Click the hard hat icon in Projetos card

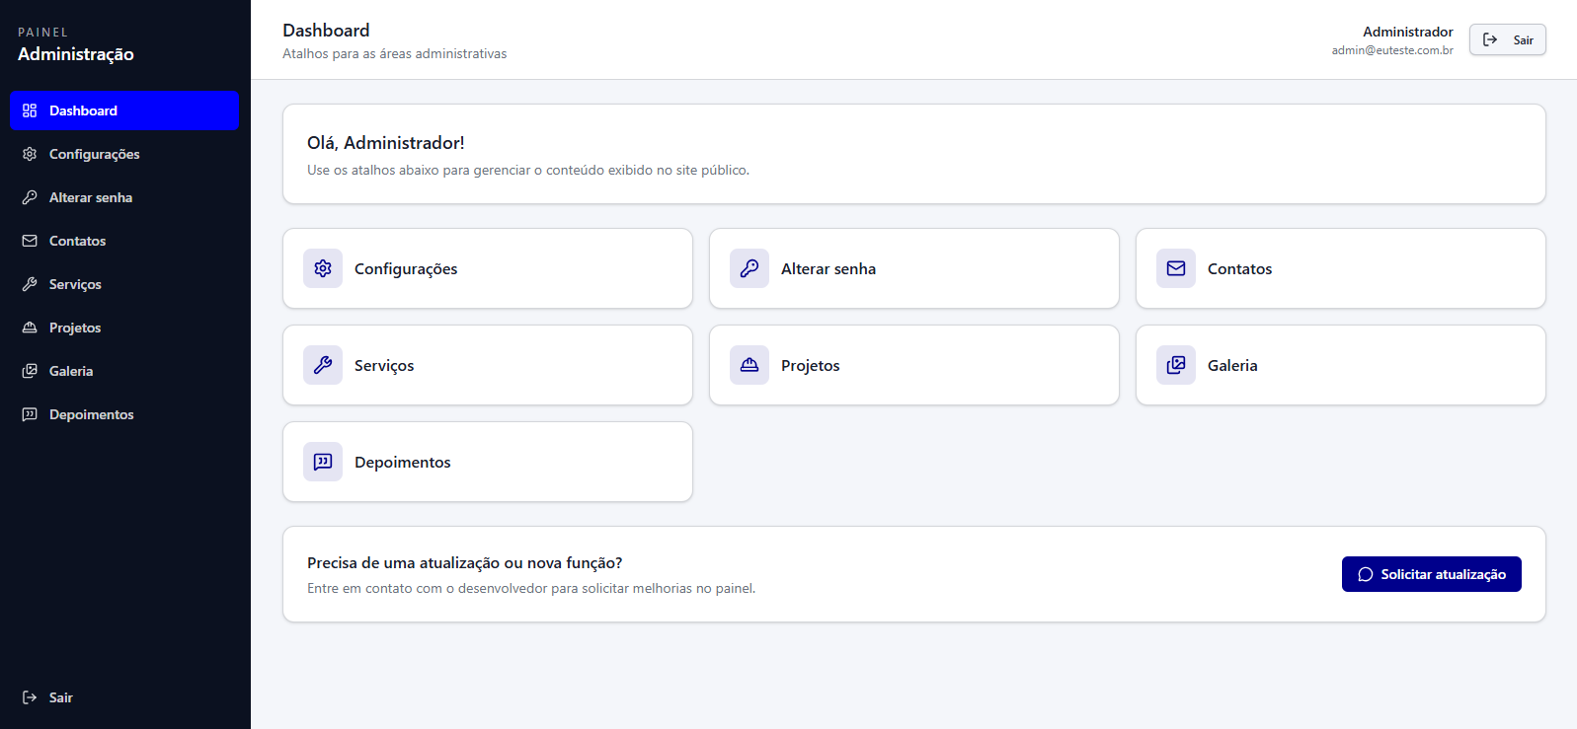[749, 365]
